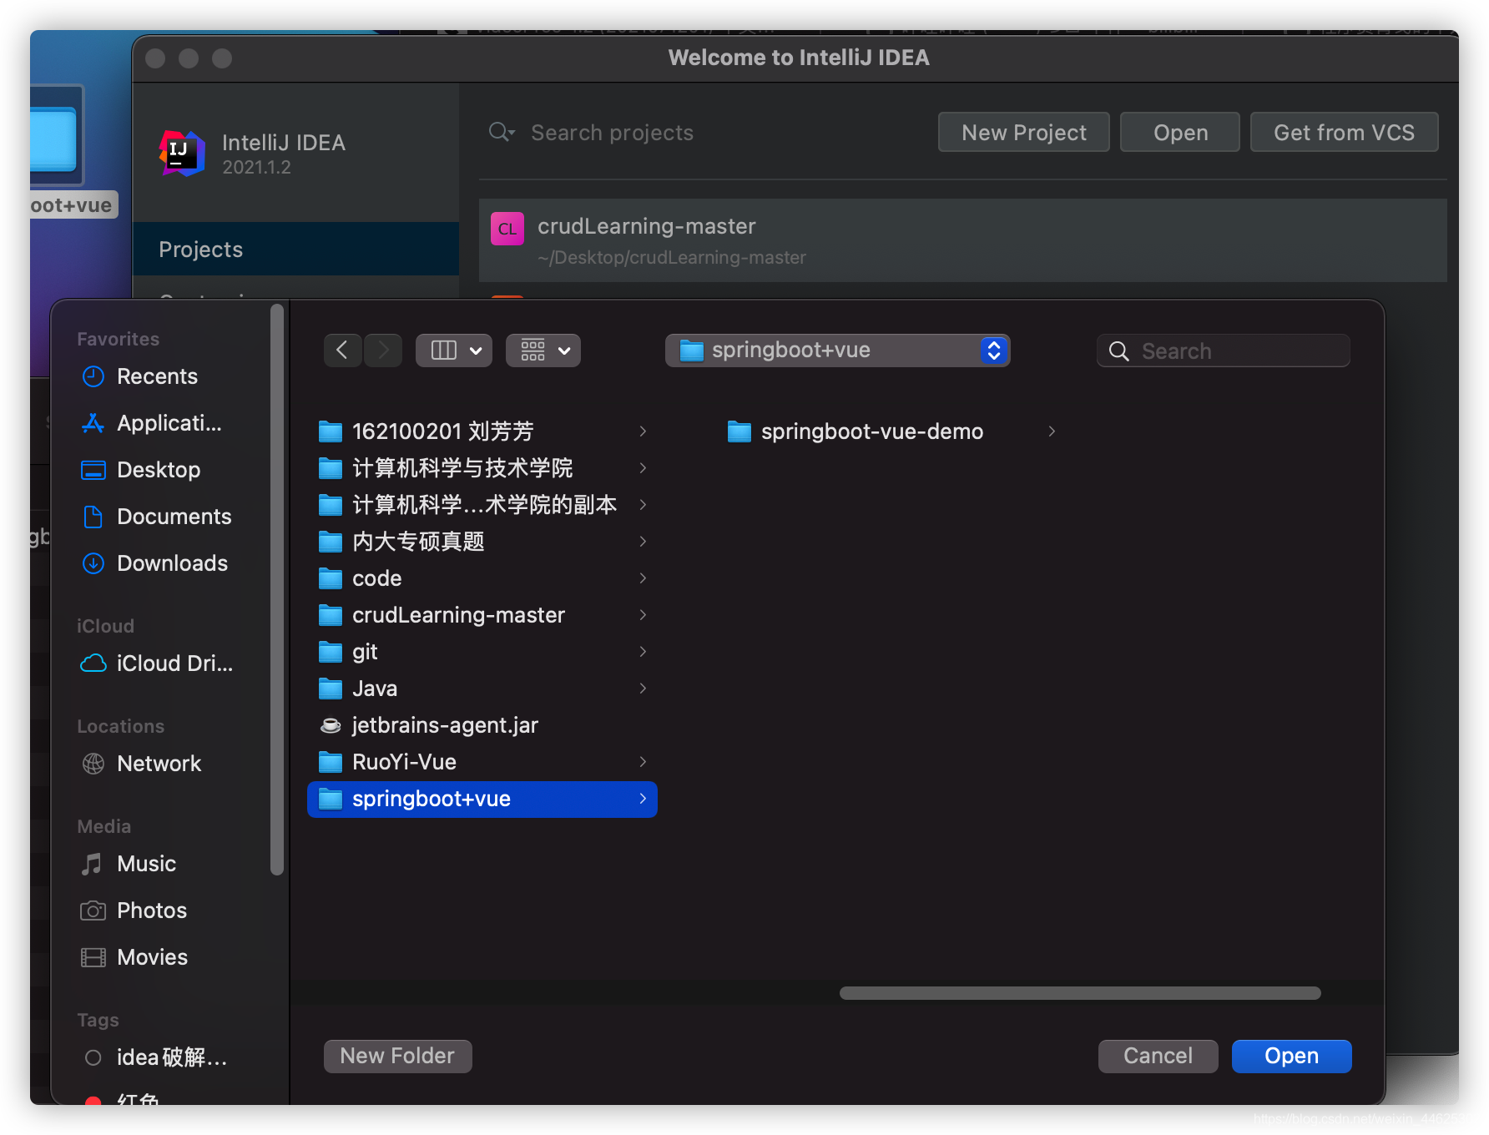Select the crudLearning-master folder in file list

pyautogui.click(x=482, y=615)
